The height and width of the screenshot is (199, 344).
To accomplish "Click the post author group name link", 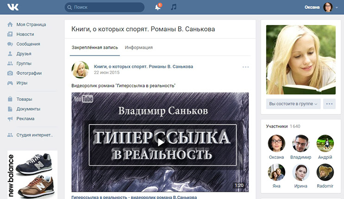I will point(143,66).
